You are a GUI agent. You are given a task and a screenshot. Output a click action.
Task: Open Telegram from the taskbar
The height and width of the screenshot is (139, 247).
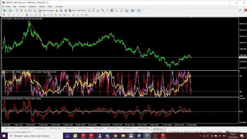tap(107, 136)
